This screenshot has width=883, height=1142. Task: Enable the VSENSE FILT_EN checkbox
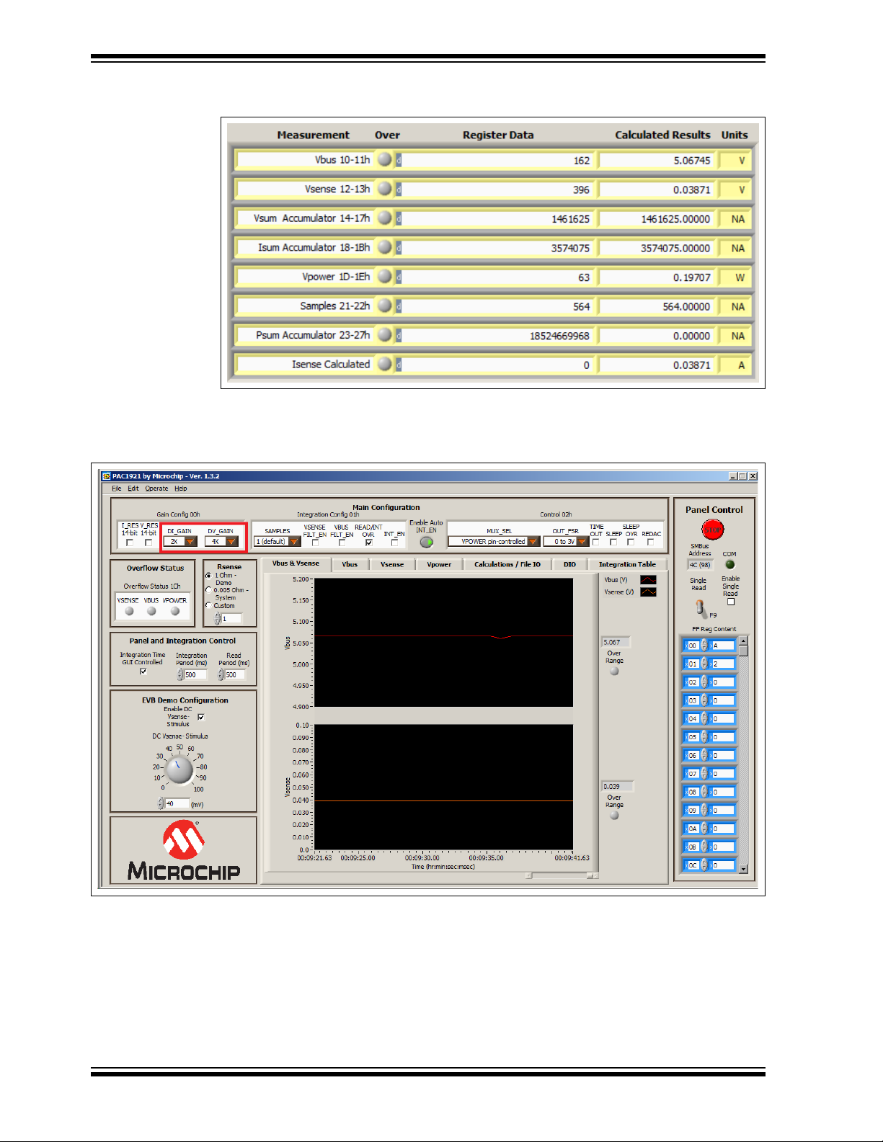coord(315,543)
